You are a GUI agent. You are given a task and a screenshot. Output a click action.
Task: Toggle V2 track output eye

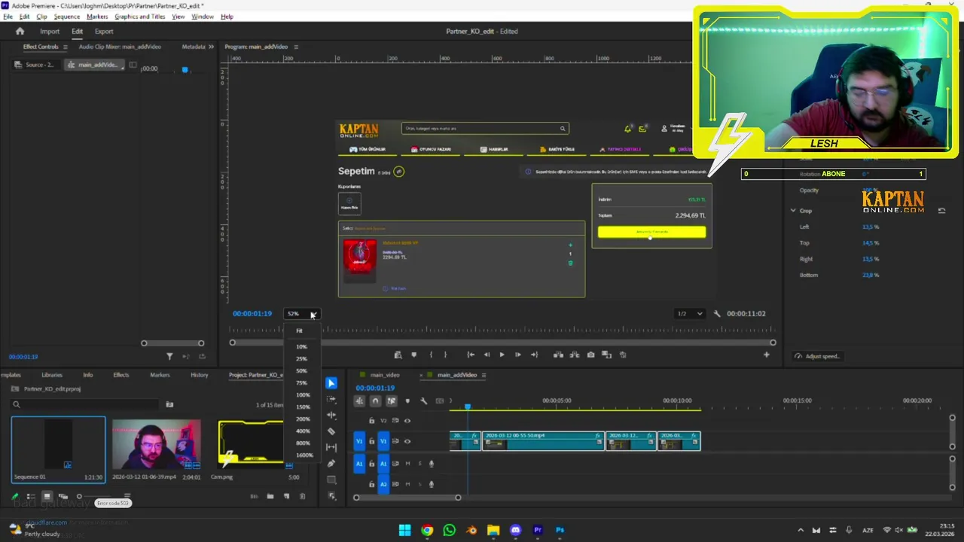click(x=407, y=421)
